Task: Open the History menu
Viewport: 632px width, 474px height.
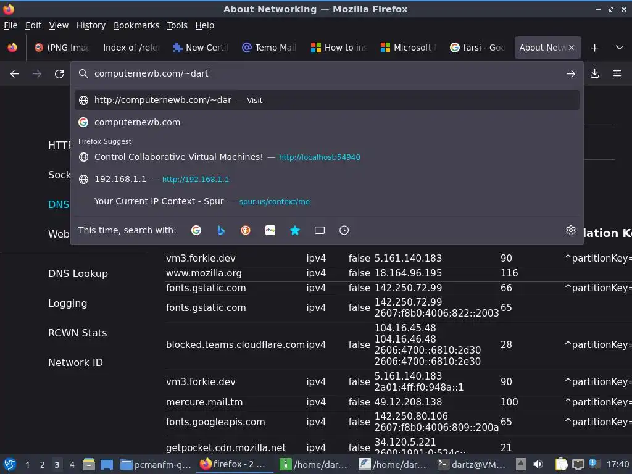Action: point(91,25)
